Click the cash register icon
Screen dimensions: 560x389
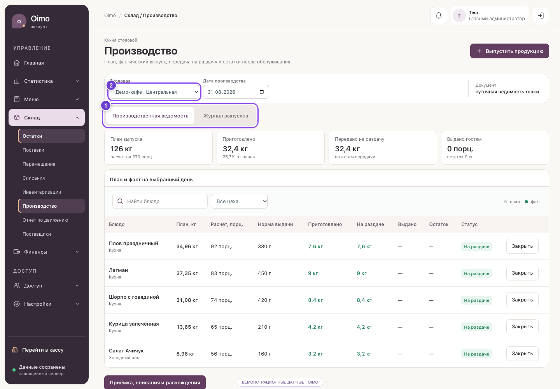click(x=15, y=350)
